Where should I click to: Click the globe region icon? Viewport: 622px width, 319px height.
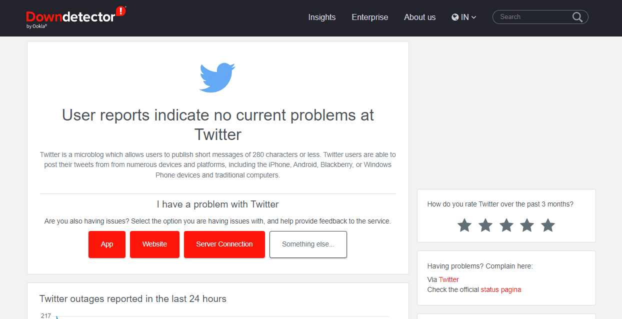pyautogui.click(x=455, y=17)
